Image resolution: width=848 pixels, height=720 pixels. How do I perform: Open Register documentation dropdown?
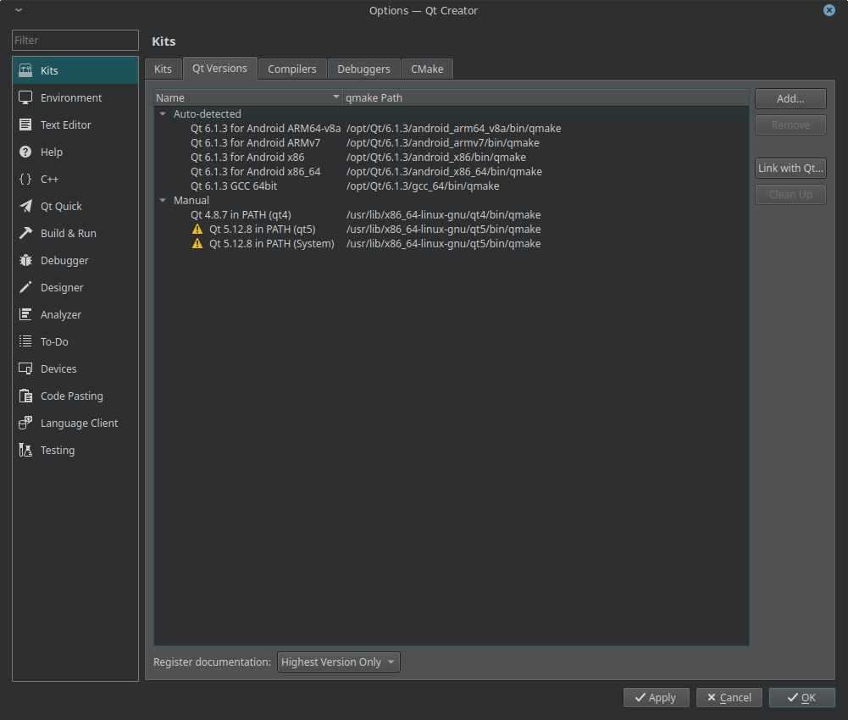[339, 662]
